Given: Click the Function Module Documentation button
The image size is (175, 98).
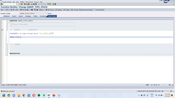Looking at the screenshot, I should [83, 10].
